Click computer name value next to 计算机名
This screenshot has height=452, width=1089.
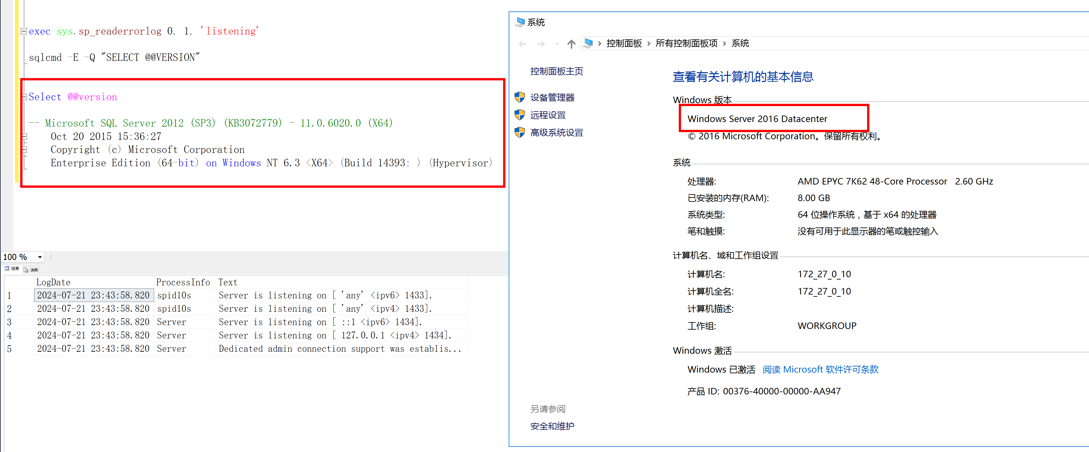tap(824, 274)
